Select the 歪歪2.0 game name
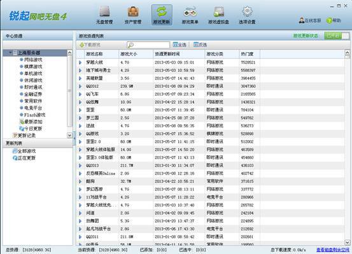This screenshot has height=254, width=352. [94, 142]
